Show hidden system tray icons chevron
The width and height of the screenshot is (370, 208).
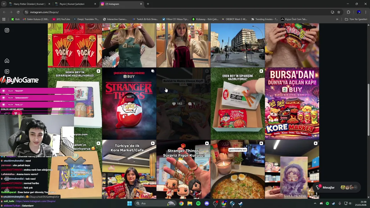click(x=315, y=203)
